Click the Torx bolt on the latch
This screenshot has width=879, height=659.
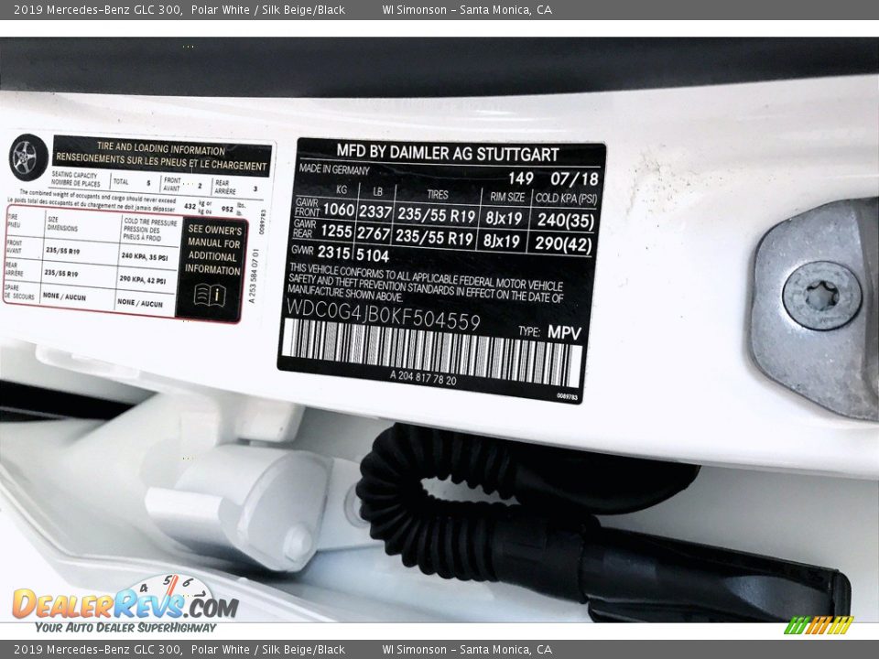[x=822, y=296]
